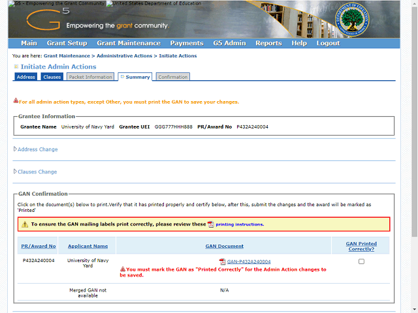Click the Department of Education seal
Viewport: 418px width, 313px height.
(x=352, y=20)
